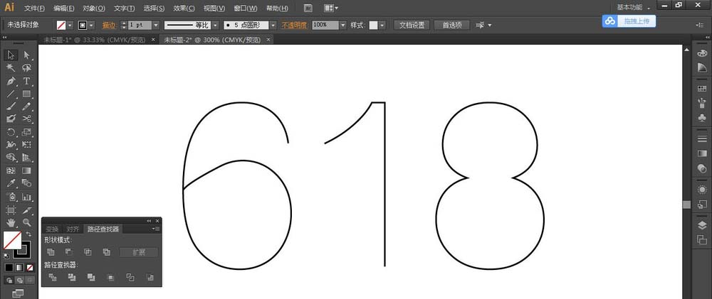
Task: Open the fill color dropdown in control bar
Action: point(70,26)
